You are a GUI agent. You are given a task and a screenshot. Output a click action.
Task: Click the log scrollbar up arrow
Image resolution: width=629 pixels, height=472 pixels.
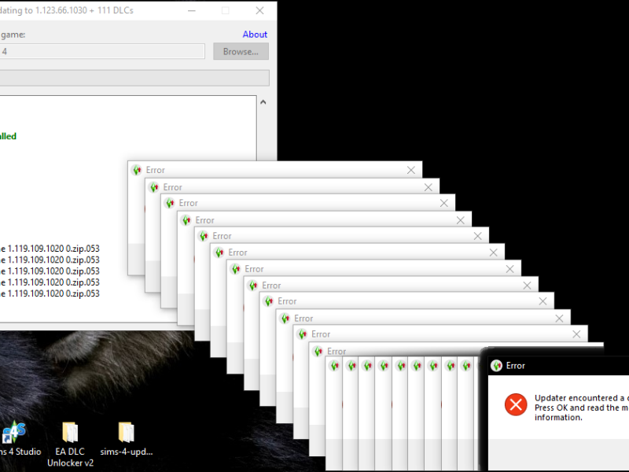(263, 103)
